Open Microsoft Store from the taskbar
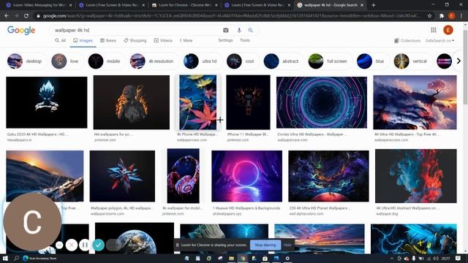Viewport: 468px width, 263px height. click(265, 258)
